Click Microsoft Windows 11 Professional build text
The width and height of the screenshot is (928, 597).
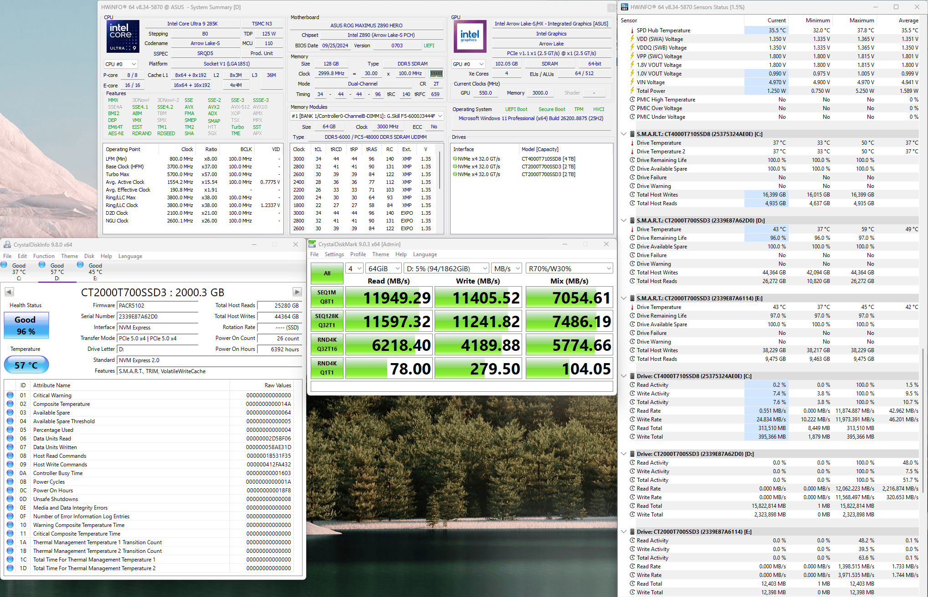(531, 118)
